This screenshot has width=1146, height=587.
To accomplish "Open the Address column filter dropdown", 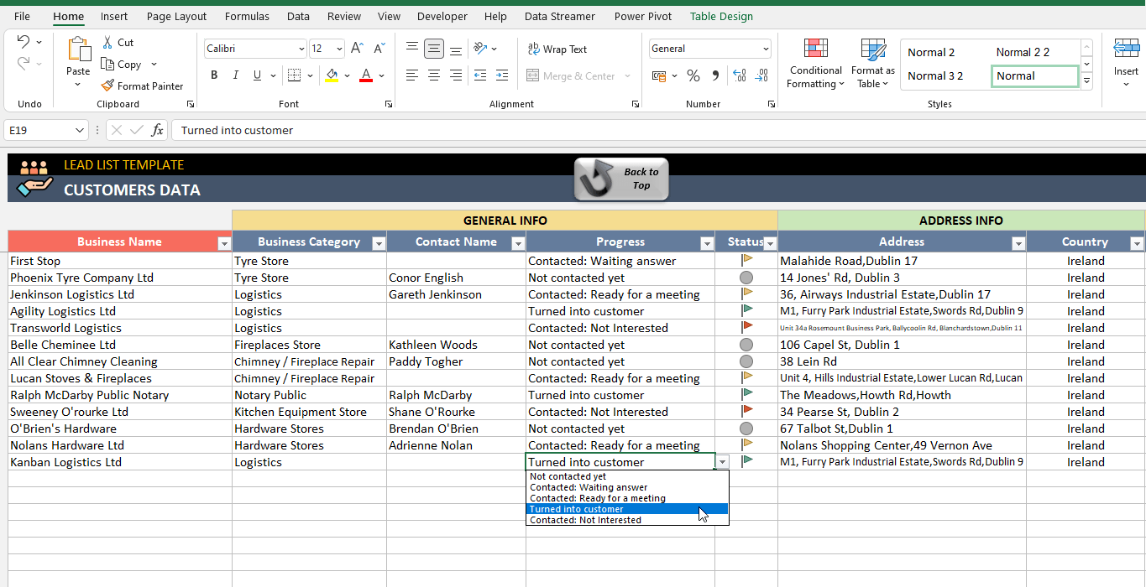I will (1018, 243).
